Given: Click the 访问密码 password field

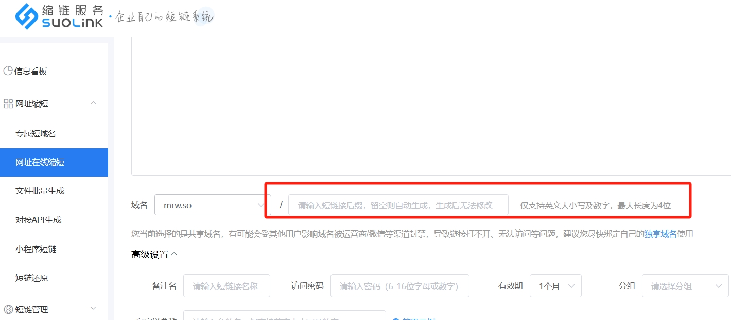Looking at the screenshot, I should point(399,286).
